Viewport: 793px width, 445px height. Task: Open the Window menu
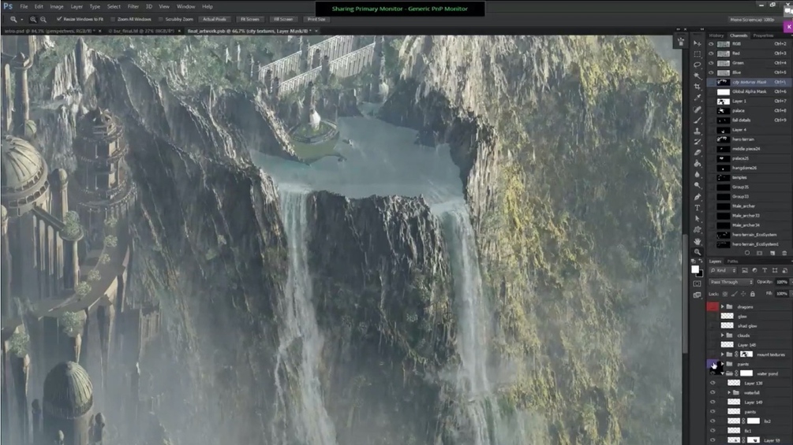point(185,6)
